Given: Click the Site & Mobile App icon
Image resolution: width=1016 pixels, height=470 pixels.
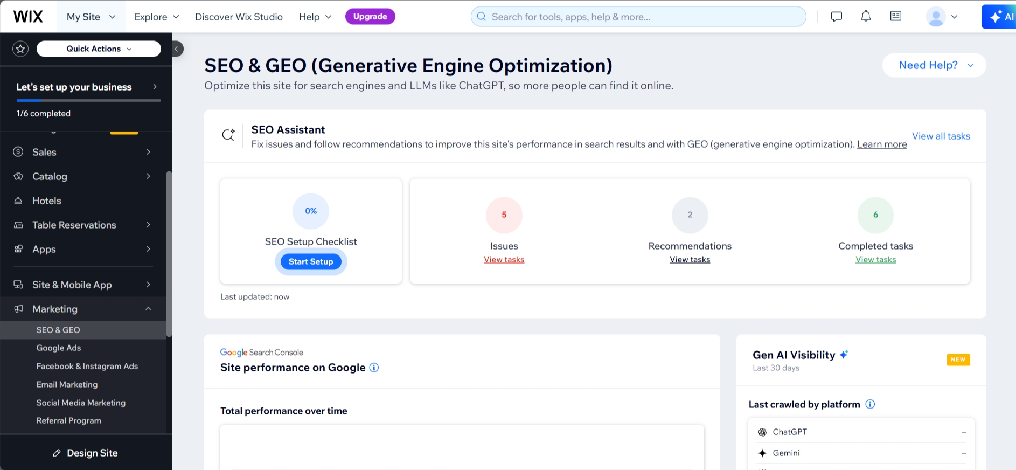Looking at the screenshot, I should [x=18, y=285].
